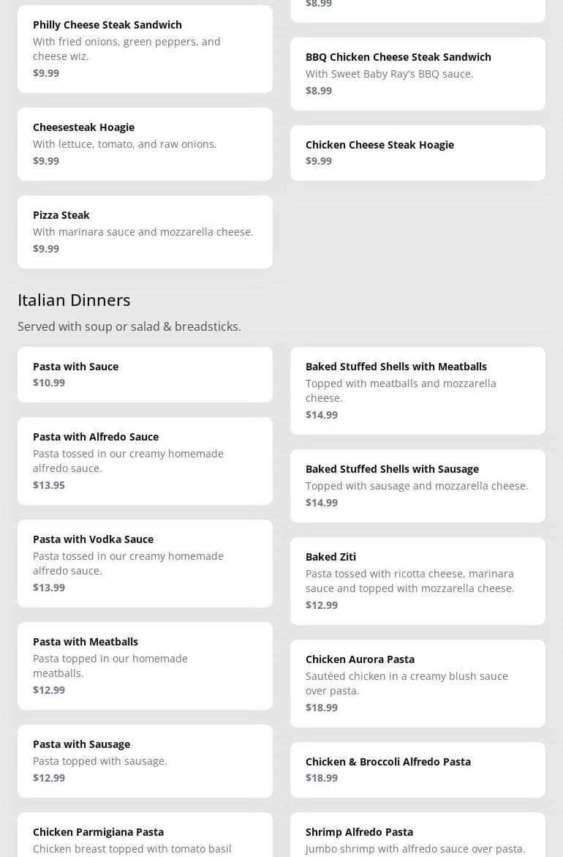This screenshot has width=563, height=857.
Task: Open the Pasta with Sauce item
Action: 145,374
